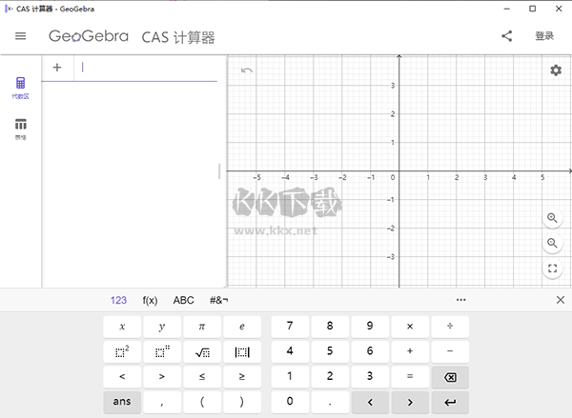Viewport: 572px width, 418px height.
Task: Enter fullscreen graph view
Action: click(552, 269)
